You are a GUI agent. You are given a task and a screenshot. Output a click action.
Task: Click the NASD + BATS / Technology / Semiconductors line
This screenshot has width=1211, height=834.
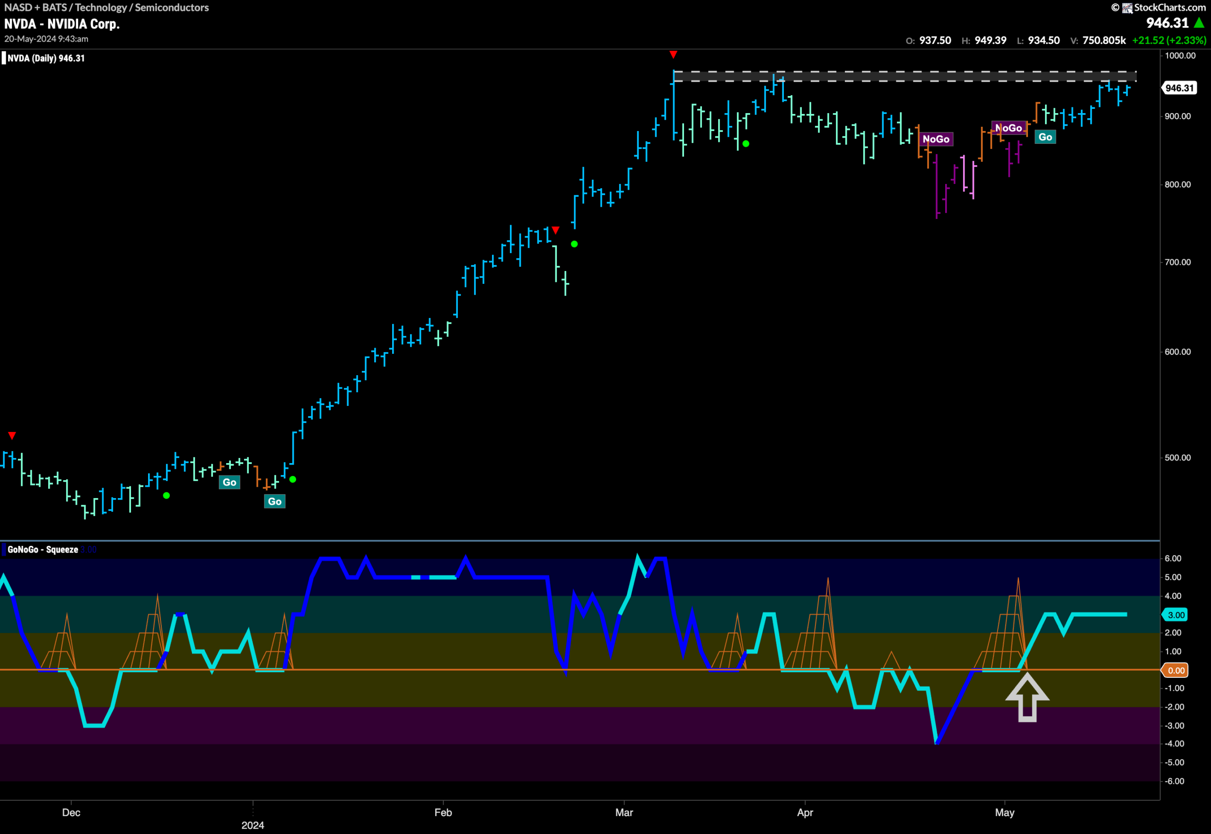pyautogui.click(x=106, y=7)
